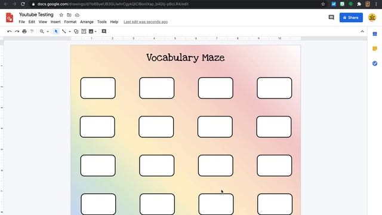Go forward with browser forward arrow

pyautogui.click(x=14, y=4)
